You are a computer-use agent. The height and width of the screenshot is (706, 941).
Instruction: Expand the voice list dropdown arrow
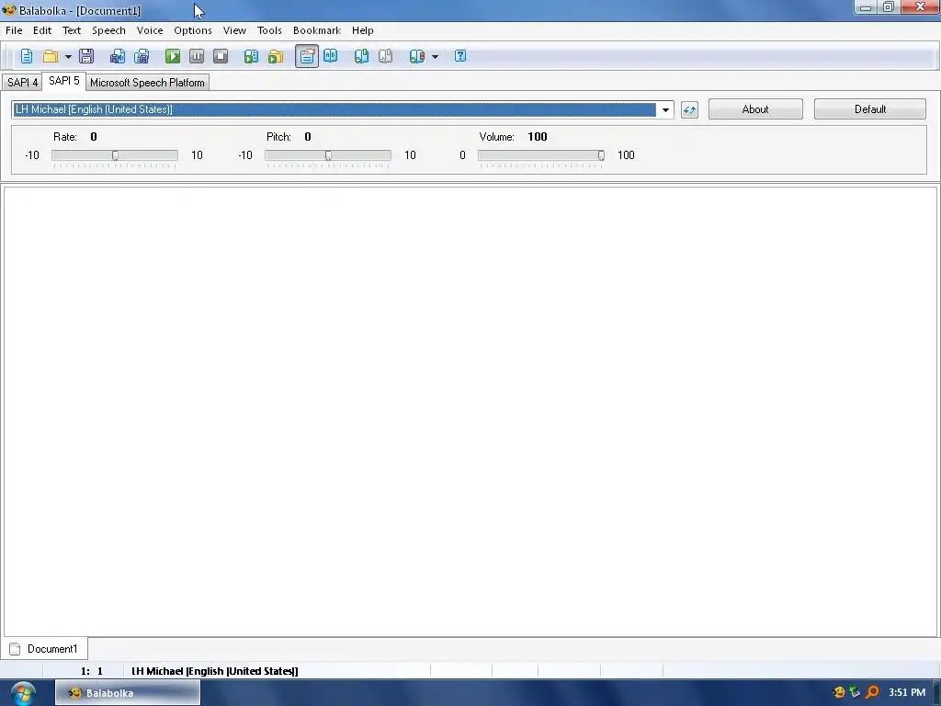pyautogui.click(x=665, y=110)
